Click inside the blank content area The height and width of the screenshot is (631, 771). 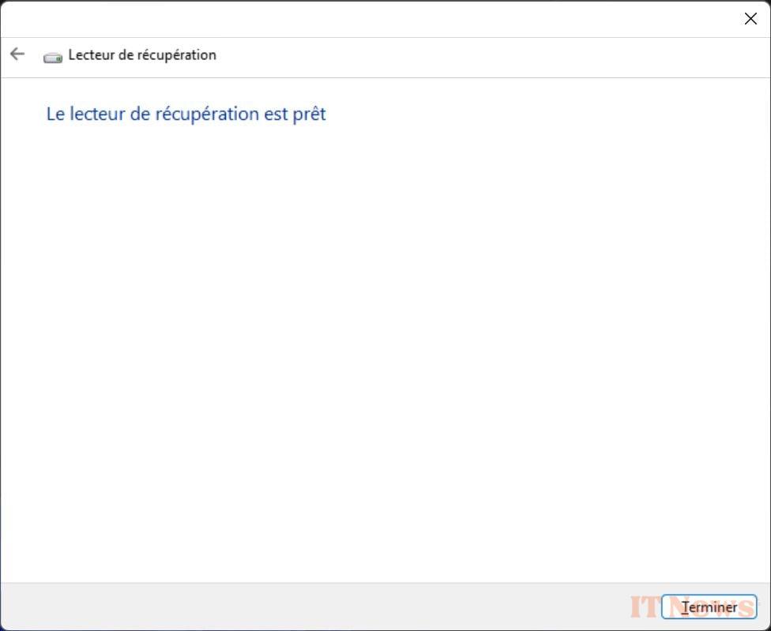click(385, 340)
